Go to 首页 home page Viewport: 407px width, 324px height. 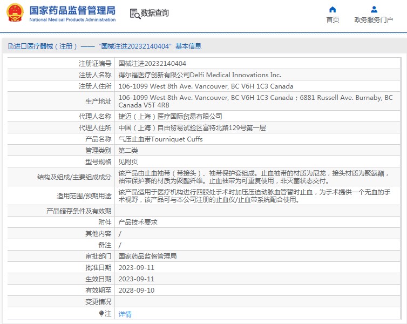point(333,20)
